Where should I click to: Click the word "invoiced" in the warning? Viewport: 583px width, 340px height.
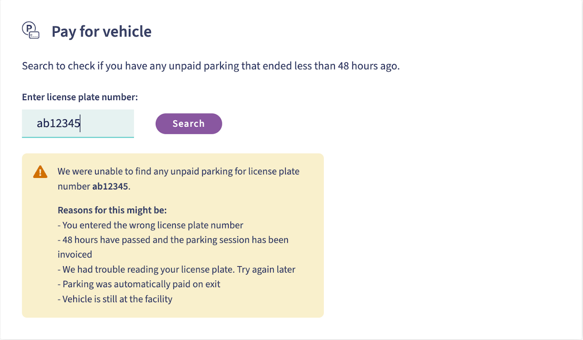point(75,254)
